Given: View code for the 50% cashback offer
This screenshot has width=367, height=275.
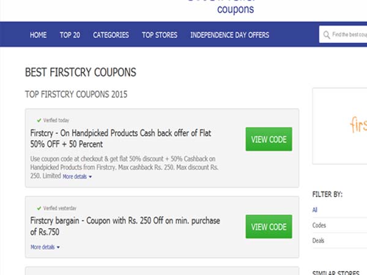Looking at the screenshot, I should [269, 139].
